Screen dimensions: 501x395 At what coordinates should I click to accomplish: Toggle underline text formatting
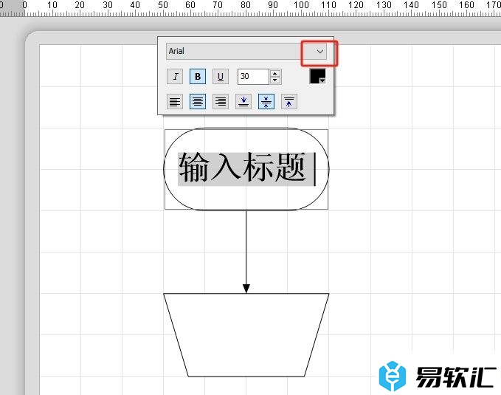(x=221, y=77)
